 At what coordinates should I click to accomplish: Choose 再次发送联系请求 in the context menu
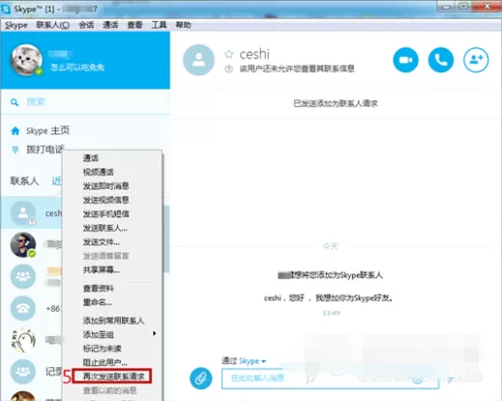[x=112, y=376]
